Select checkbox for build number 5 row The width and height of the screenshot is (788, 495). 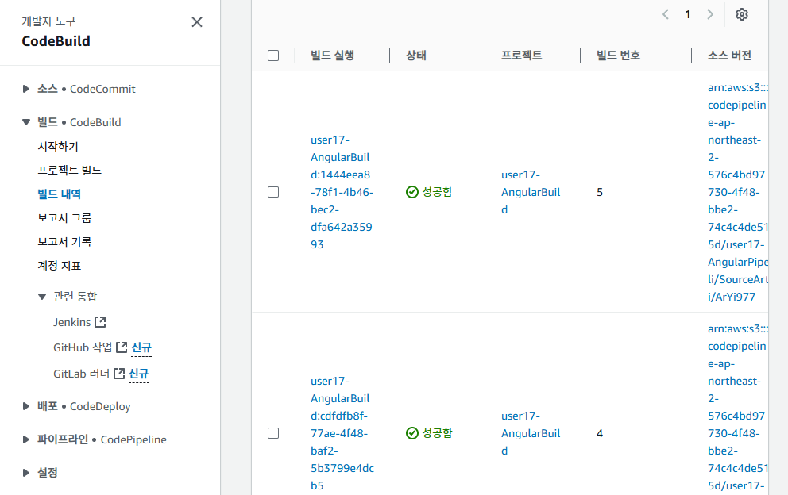(x=273, y=192)
